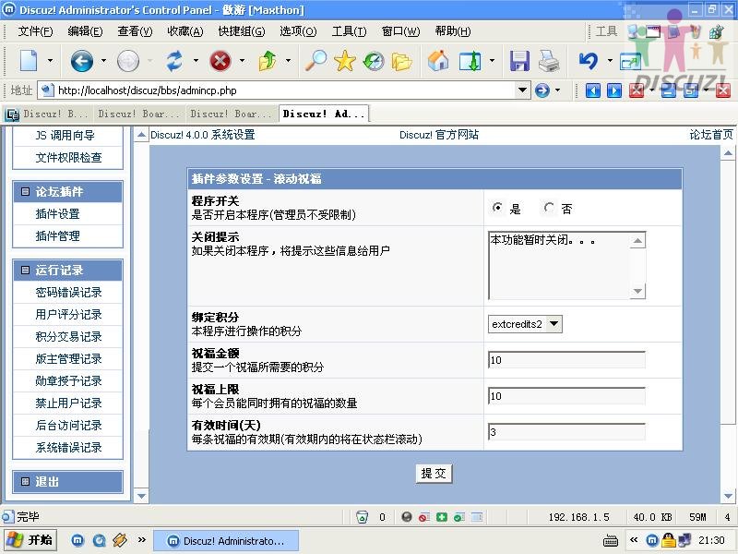
Task: Open the extcredits2 dropdown
Action: (525, 324)
